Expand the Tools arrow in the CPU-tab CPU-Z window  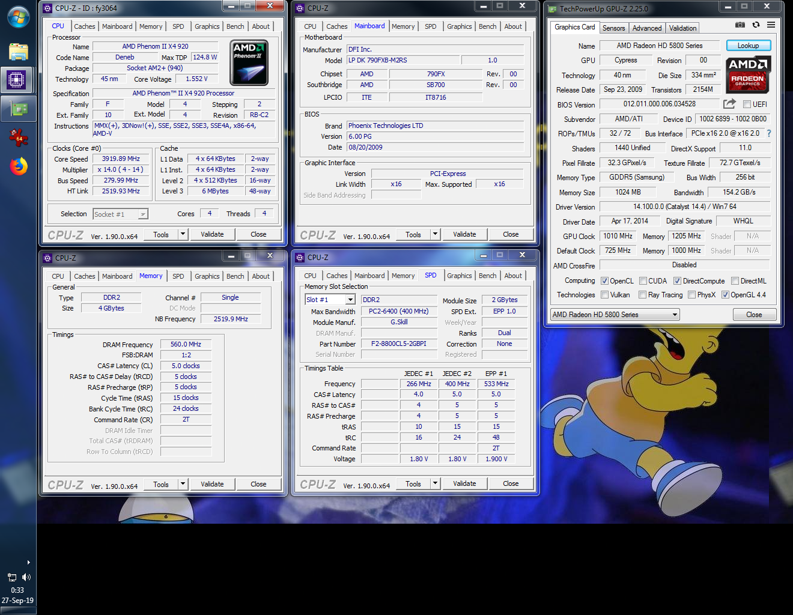click(x=183, y=234)
